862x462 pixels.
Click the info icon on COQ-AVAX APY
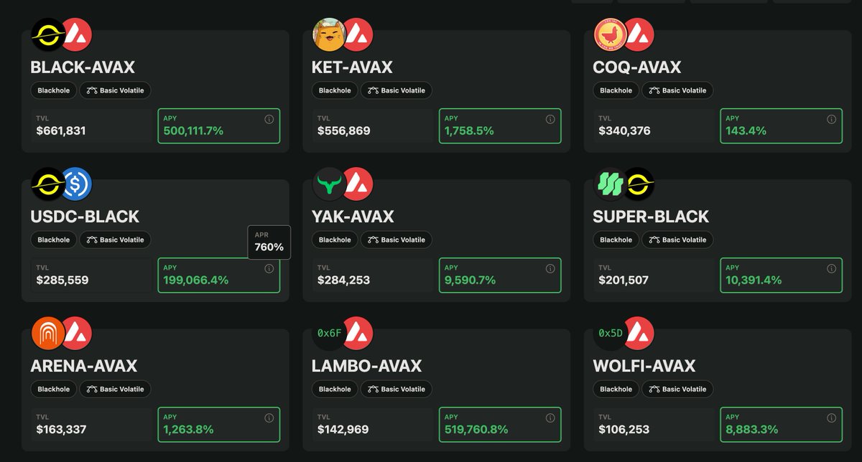click(831, 119)
